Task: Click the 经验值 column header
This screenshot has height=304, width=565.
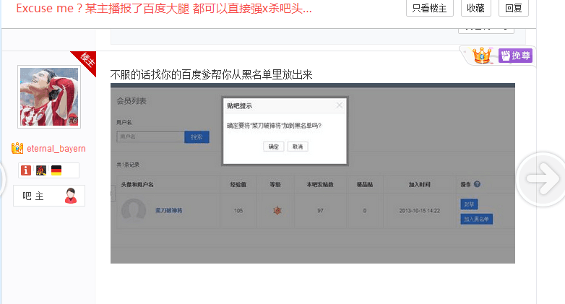Action: coord(238,184)
